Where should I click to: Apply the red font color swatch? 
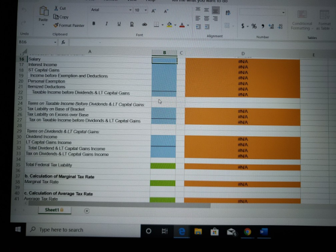point(182,25)
